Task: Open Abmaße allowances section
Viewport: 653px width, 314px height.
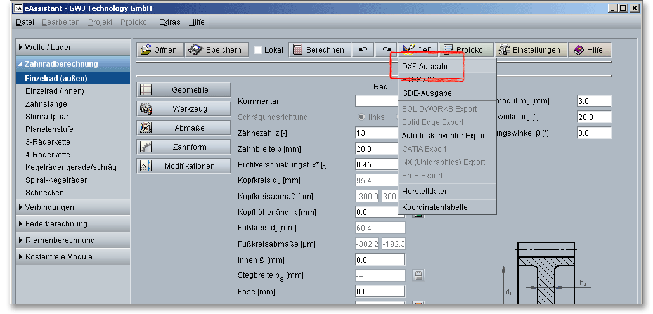Action: pyautogui.click(x=183, y=128)
